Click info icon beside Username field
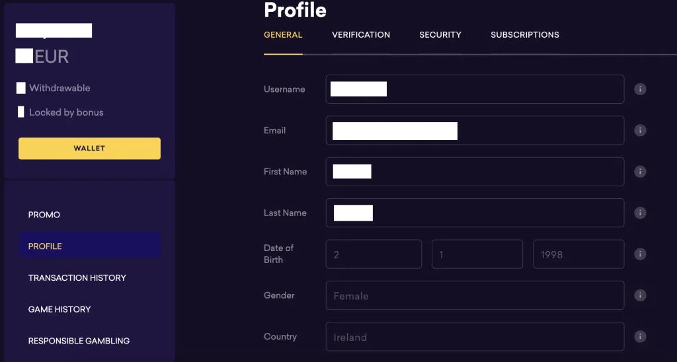677x362 pixels. [640, 89]
